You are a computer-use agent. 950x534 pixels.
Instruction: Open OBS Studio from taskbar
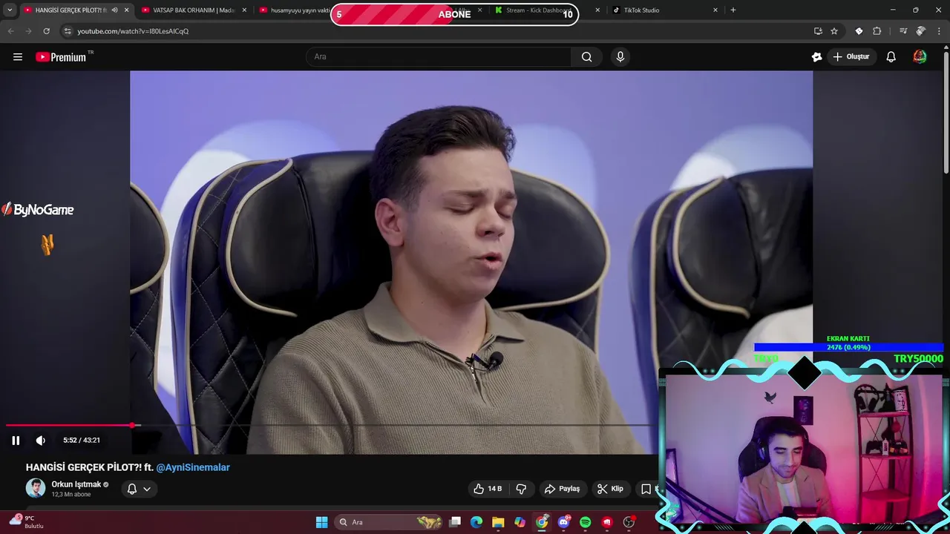(629, 522)
